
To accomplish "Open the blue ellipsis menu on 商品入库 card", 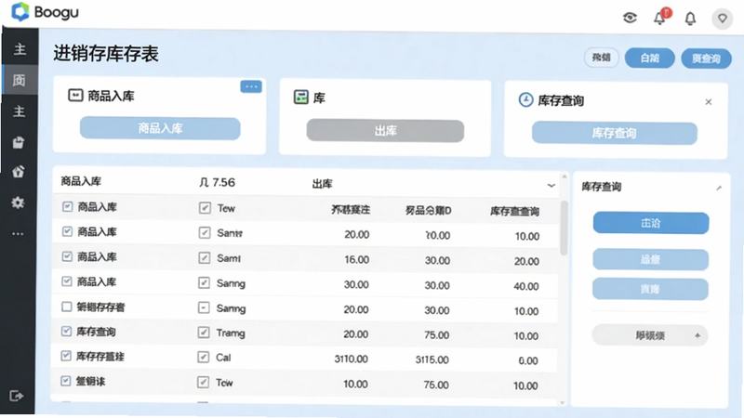I will pos(251,86).
